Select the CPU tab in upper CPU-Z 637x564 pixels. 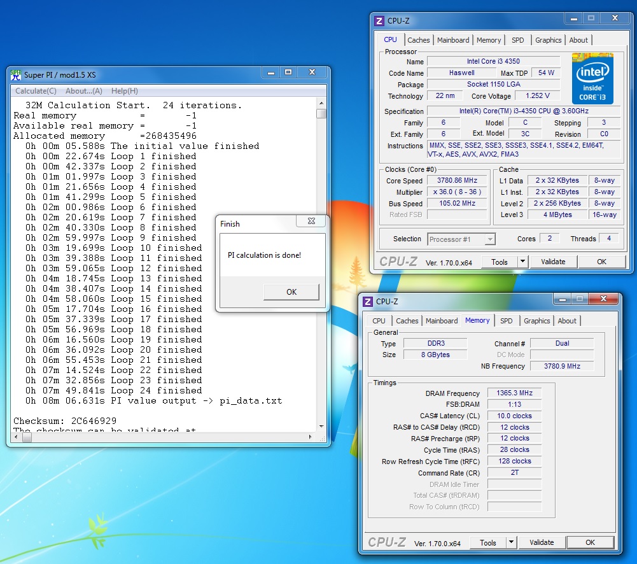(x=390, y=39)
